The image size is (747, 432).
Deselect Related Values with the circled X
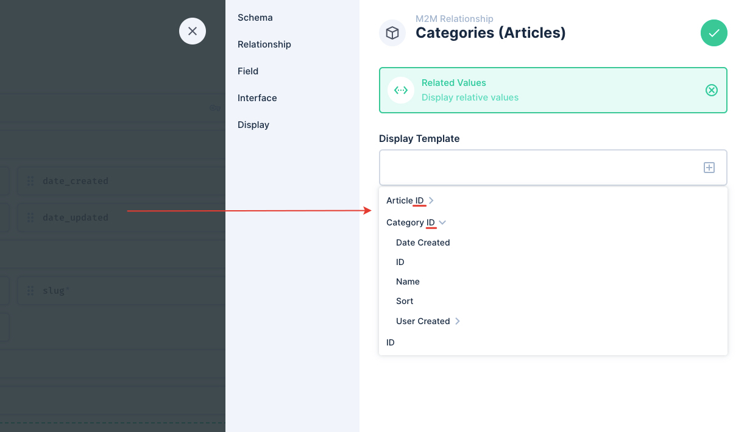click(x=712, y=90)
